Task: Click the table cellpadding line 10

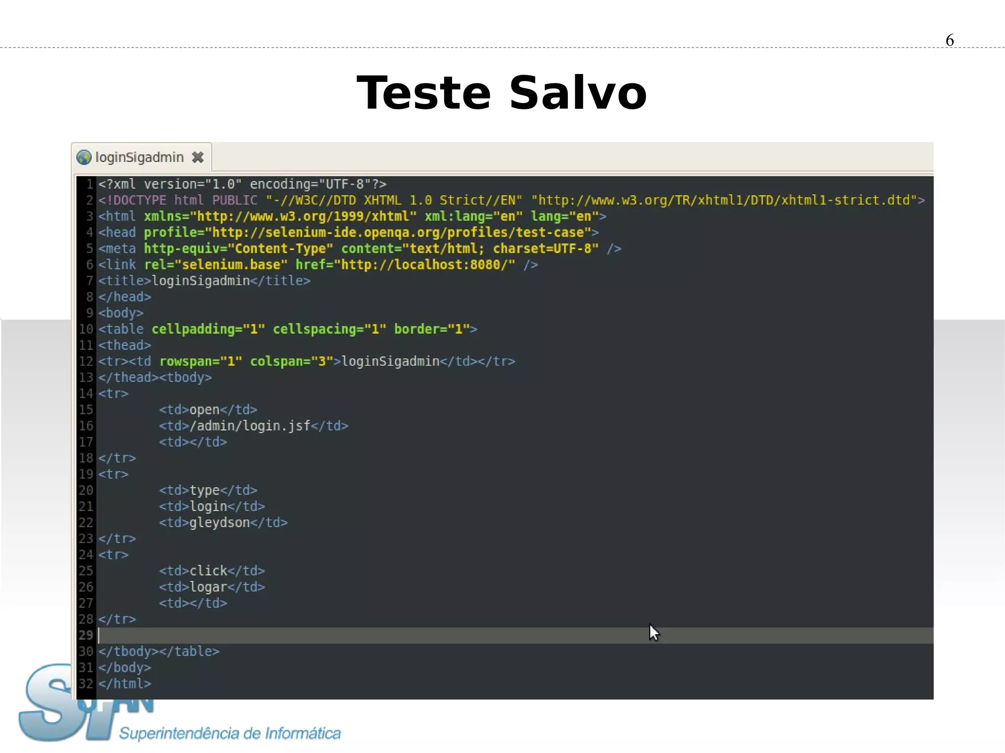Action: point(288,329)
